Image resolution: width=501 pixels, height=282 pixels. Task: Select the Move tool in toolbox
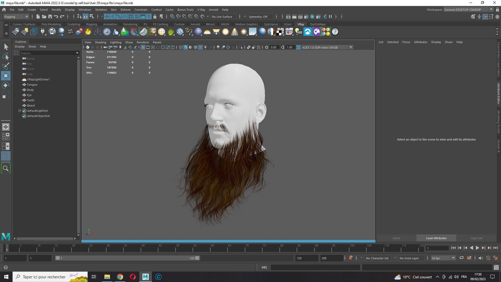6,75
